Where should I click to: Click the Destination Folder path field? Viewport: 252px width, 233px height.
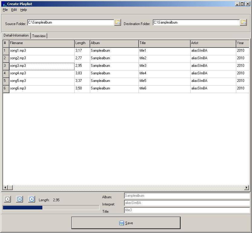[x=196, y=22]
